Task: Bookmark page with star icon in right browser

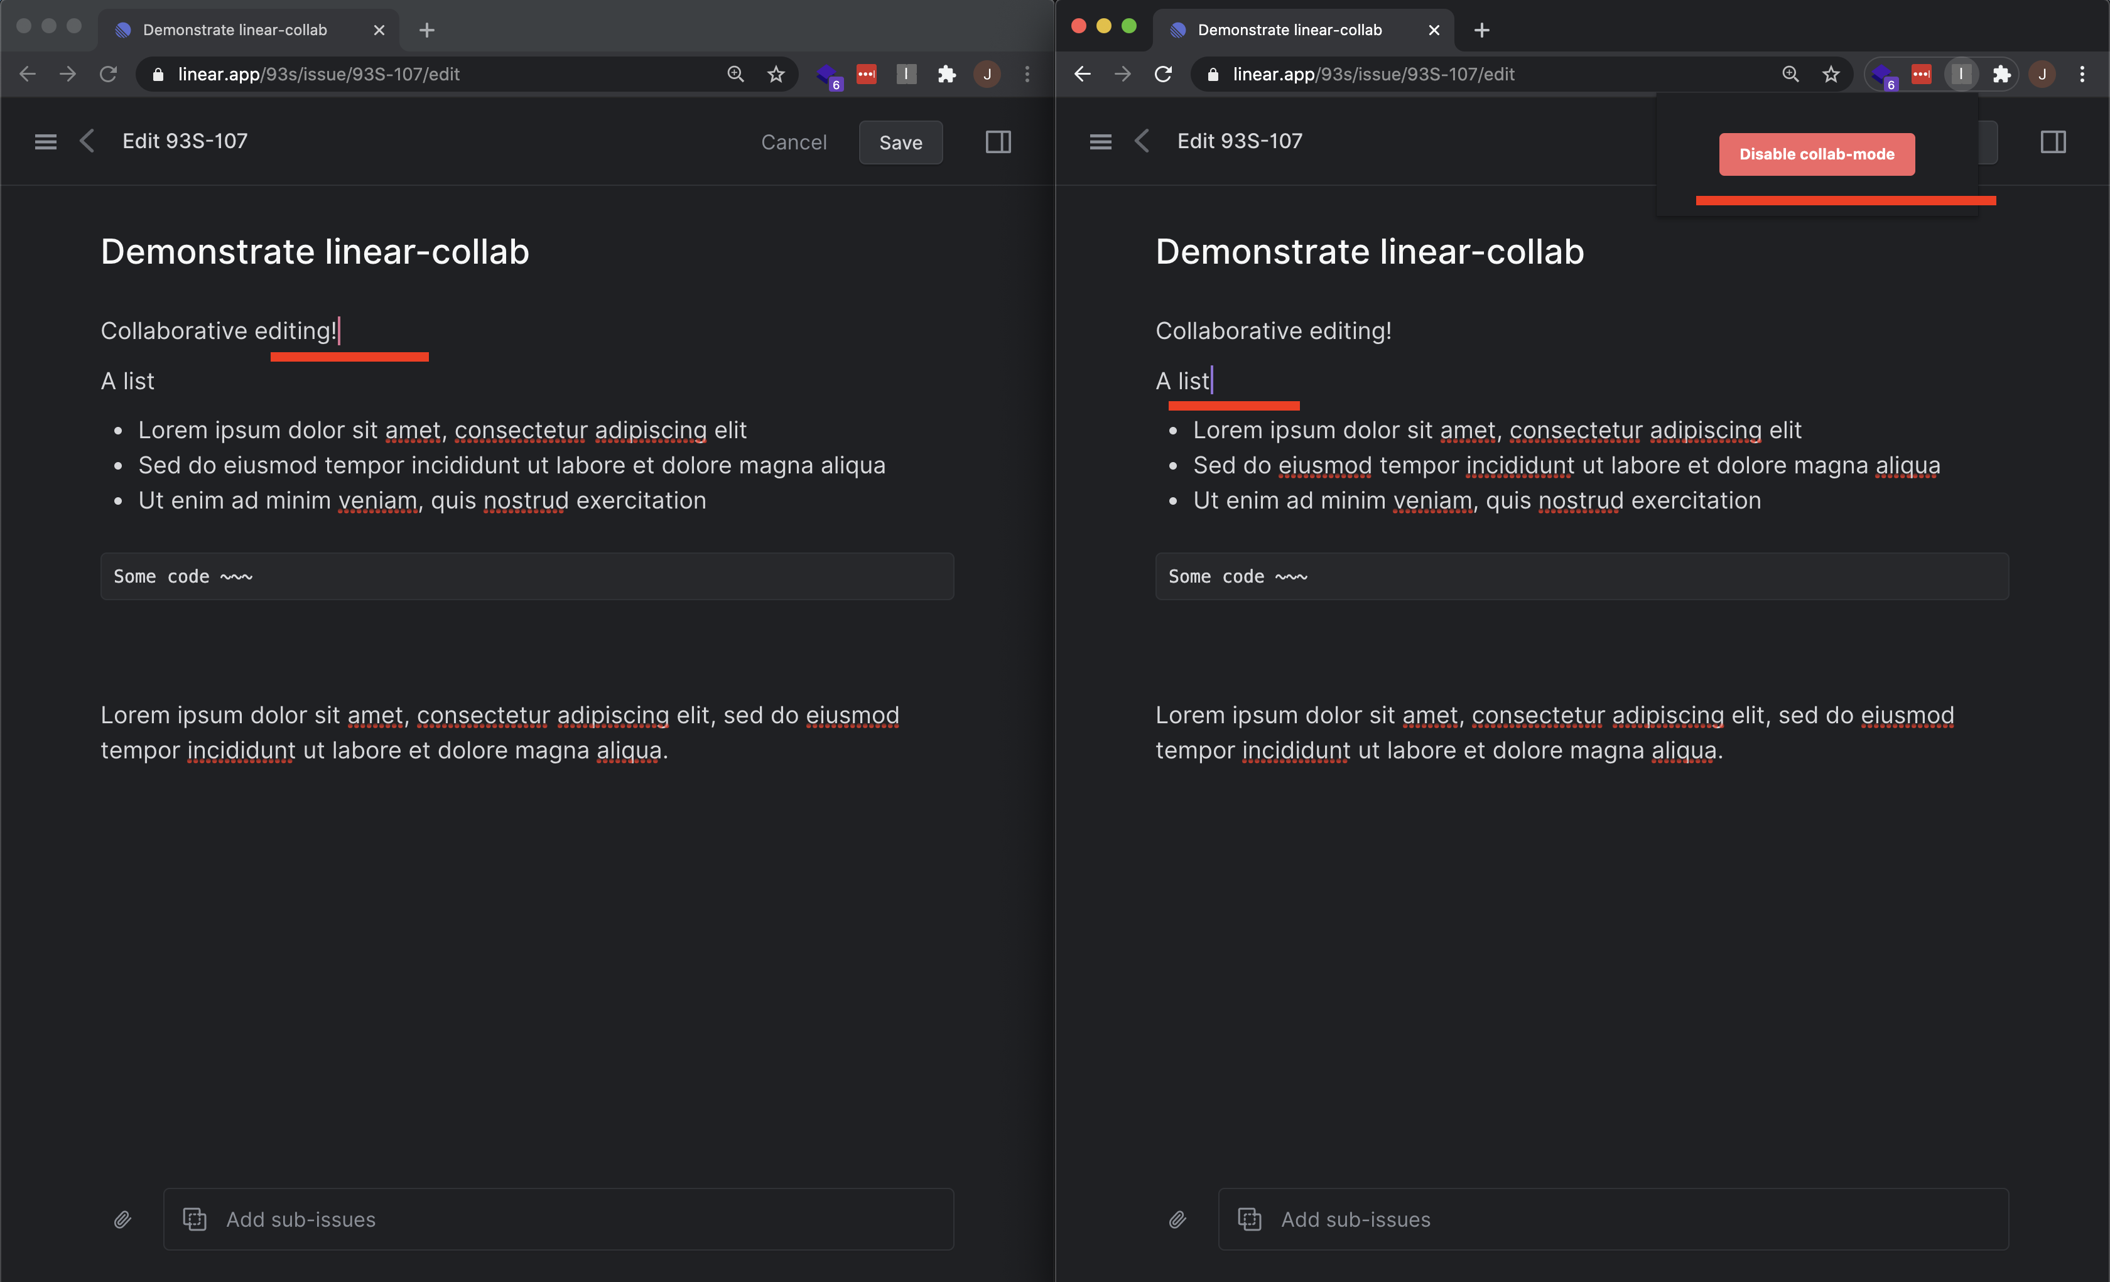Action: tap(1831, 73)
